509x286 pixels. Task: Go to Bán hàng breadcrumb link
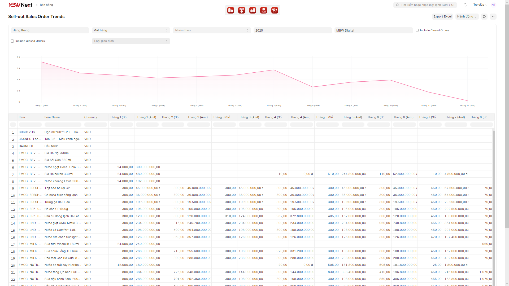(46, 5)
